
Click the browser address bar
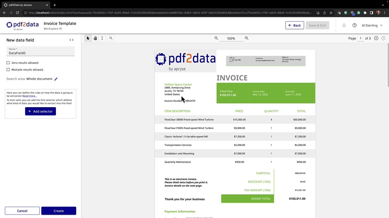[x=170, y=13]
